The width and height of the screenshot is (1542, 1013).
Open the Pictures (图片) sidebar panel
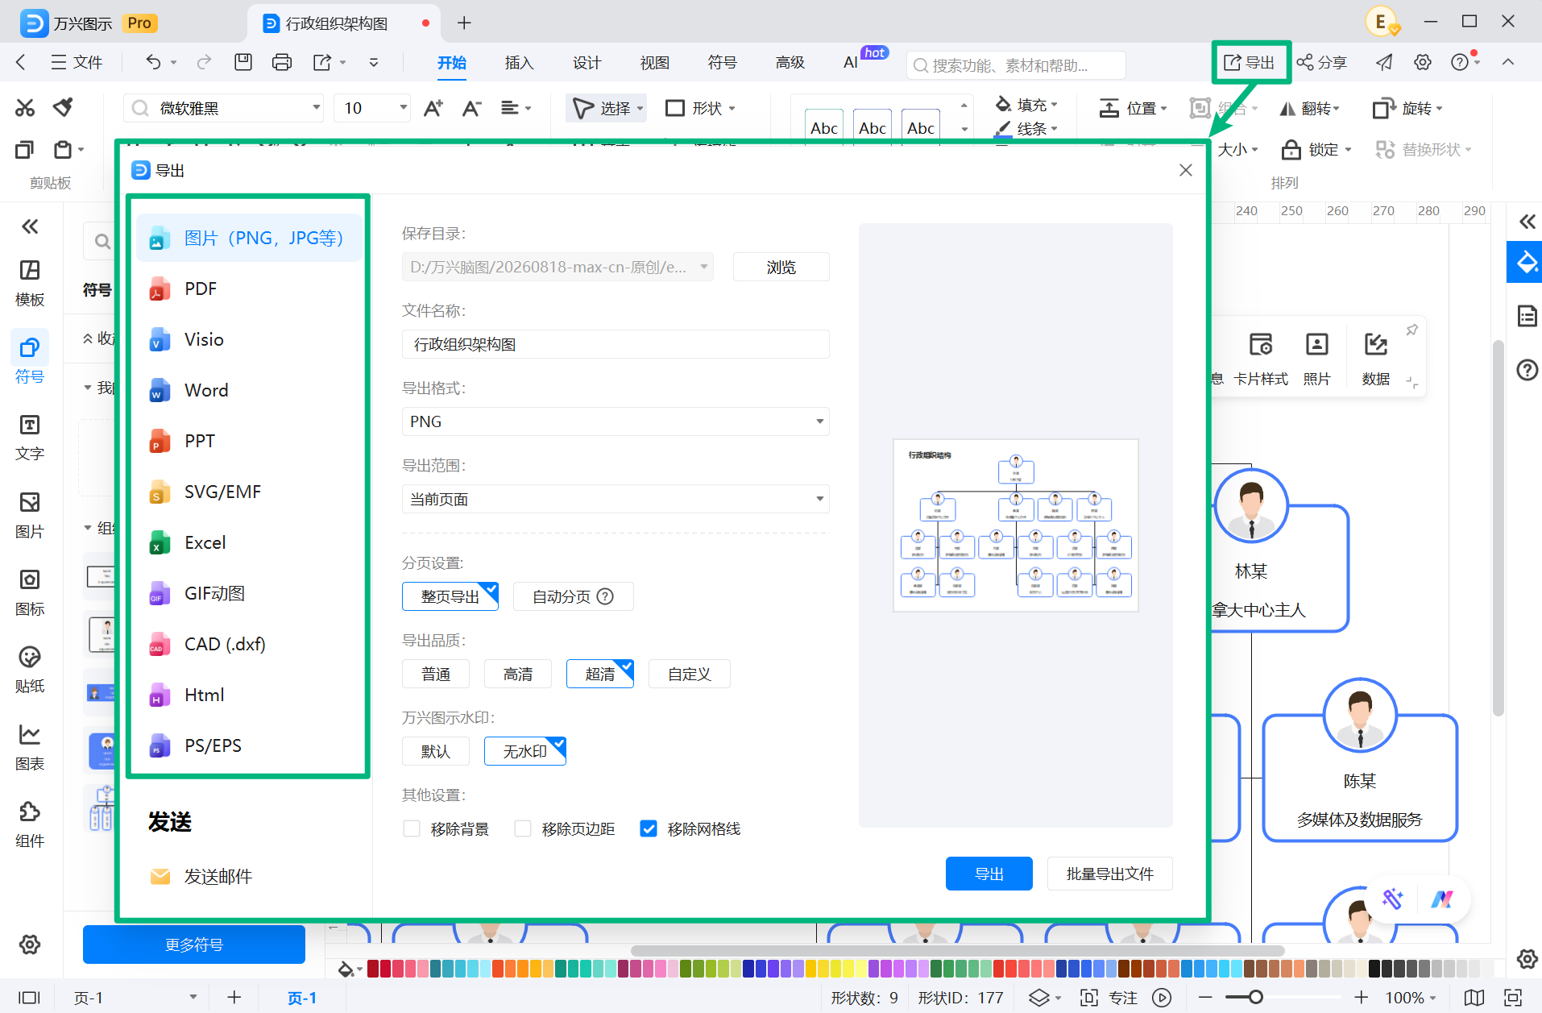tap(30, 515)
